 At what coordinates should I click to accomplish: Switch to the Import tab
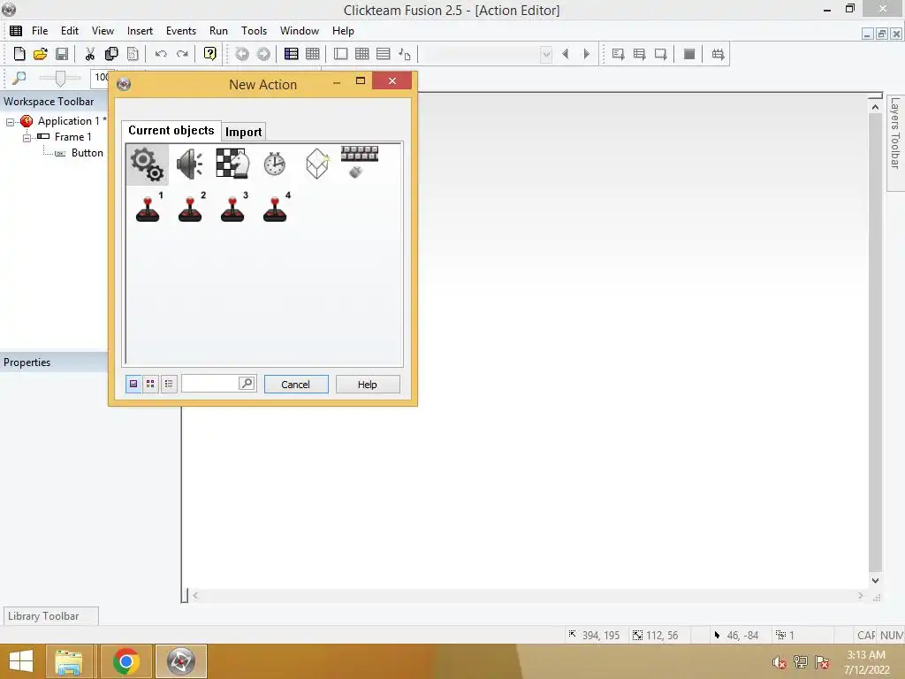tap(244, 133)
